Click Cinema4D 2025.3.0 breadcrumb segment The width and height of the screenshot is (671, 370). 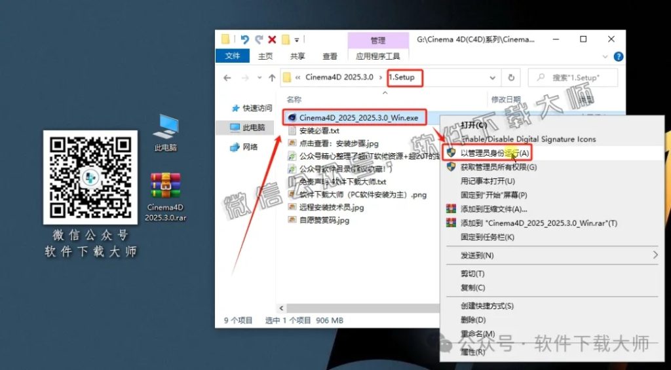pyautogui.click(x=339, y=77)
